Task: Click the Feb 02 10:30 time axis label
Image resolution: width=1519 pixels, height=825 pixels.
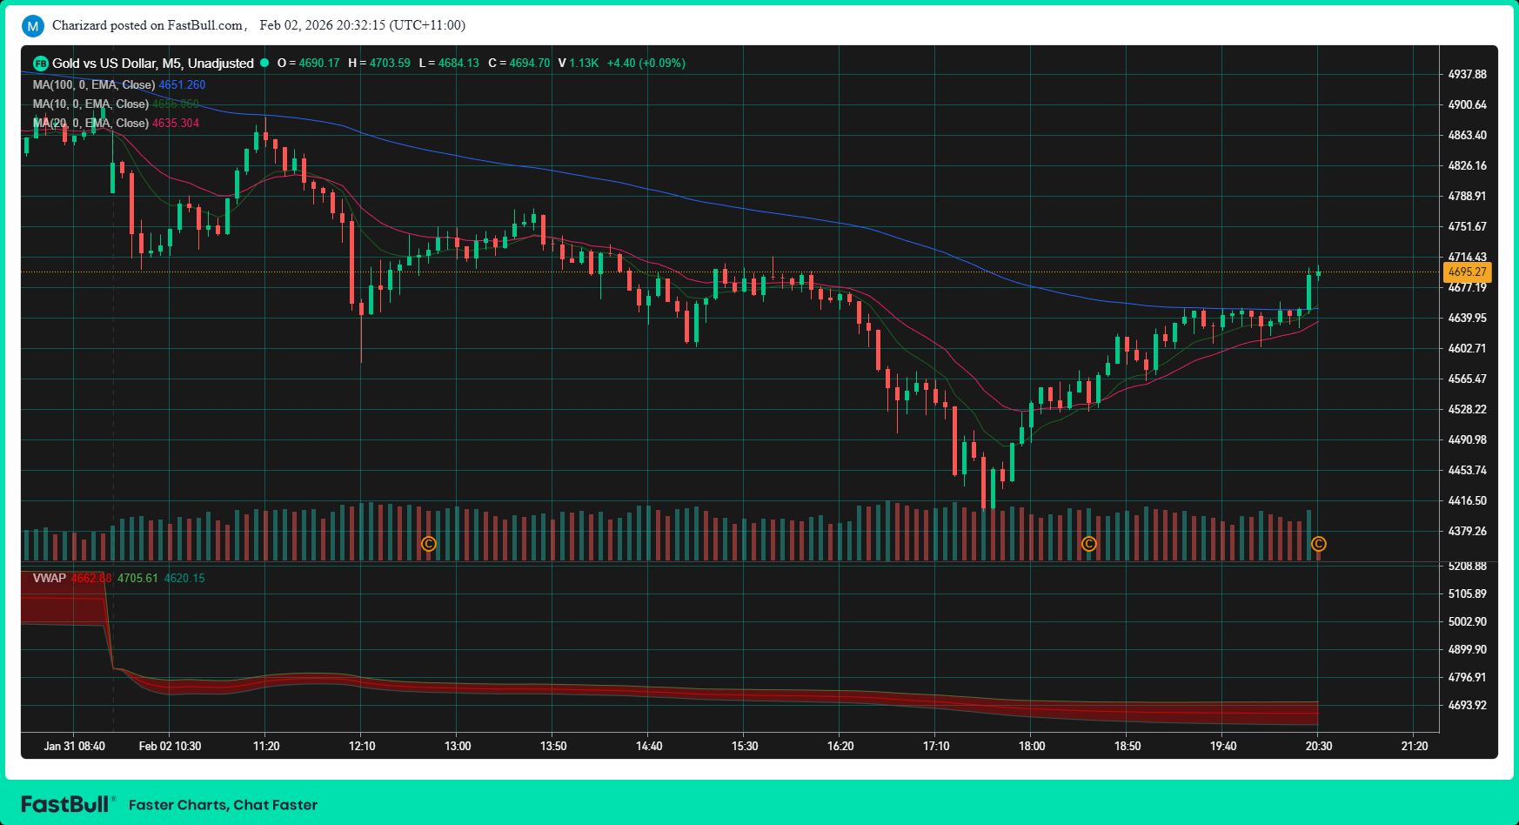Action: tap(170, 746)
